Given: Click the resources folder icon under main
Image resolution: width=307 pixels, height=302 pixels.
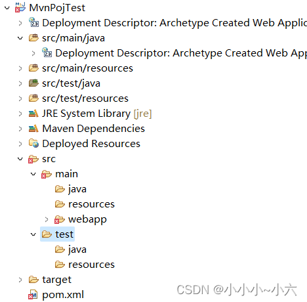Looking at the screenshot, I should [60, 204].
